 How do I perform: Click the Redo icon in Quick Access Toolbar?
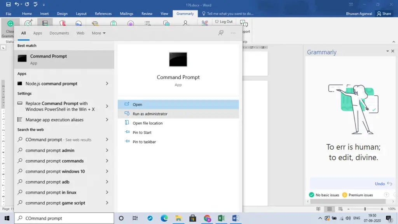click(27, 4)
